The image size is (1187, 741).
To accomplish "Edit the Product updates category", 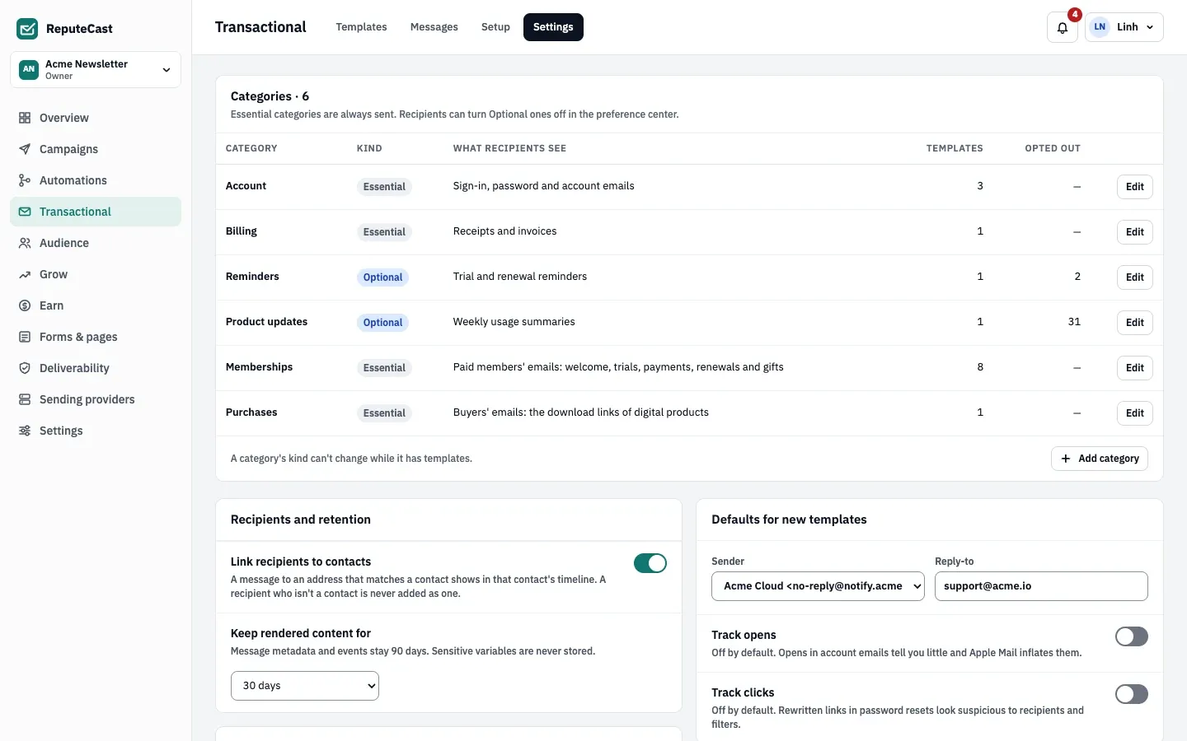I will coord(1135,323).
